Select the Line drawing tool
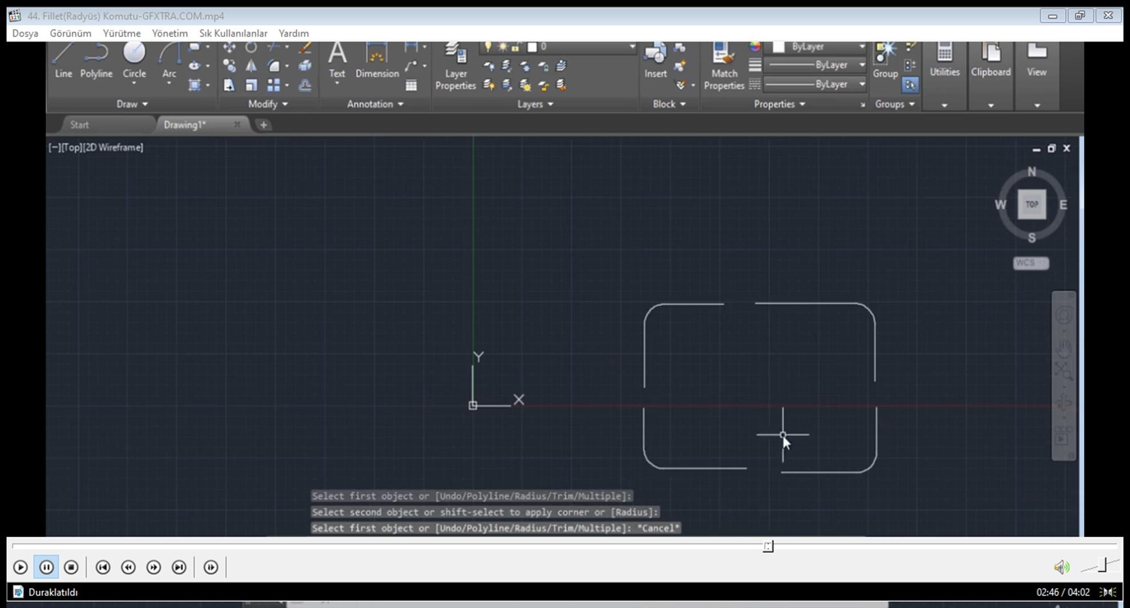Screen dimensions: 1130x608 pyautogui.click(x=63, y=60)
